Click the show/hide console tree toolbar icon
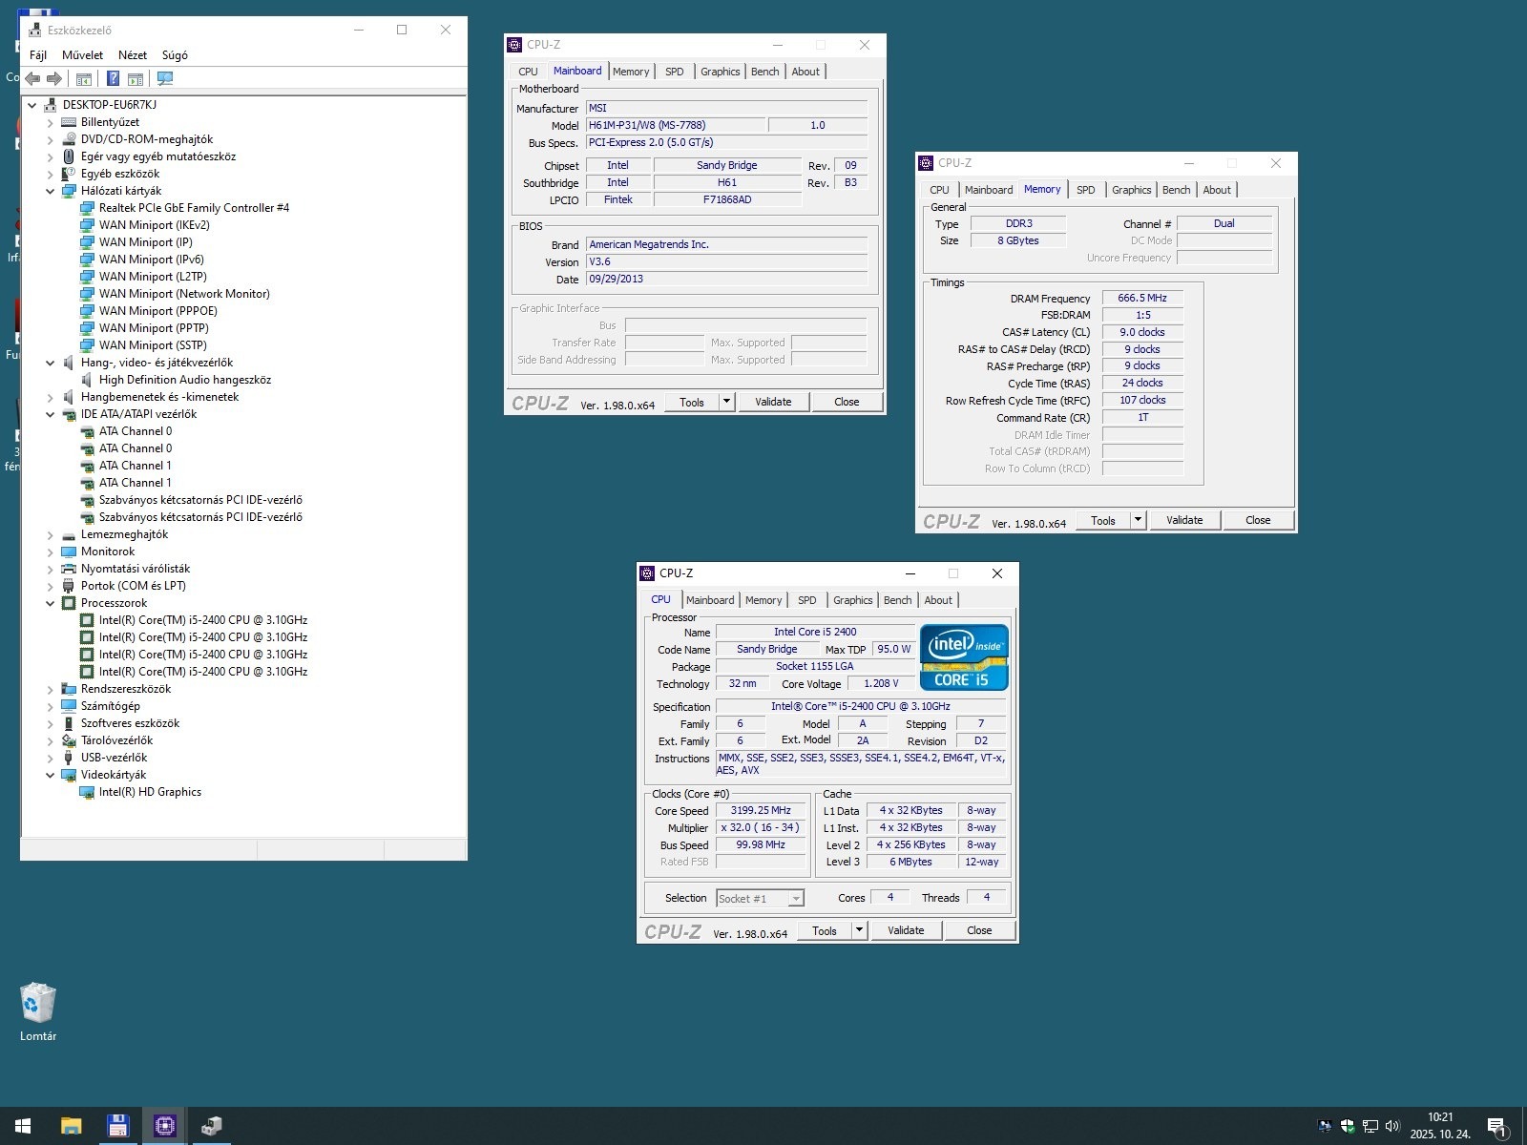 coord(84,78)
